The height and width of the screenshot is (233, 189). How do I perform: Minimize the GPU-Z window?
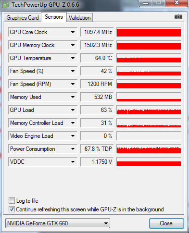145,3
